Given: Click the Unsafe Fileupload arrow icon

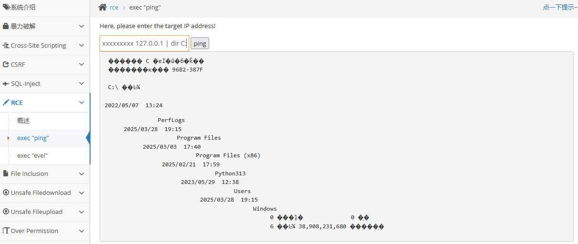Looking at the screenshot, I should [6, 212].
